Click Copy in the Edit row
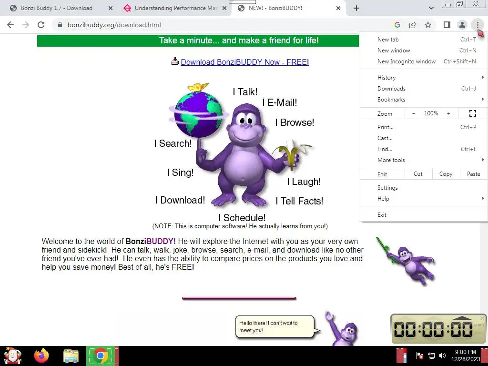Viewport: 488px width, 366px height. click(446, 174)
